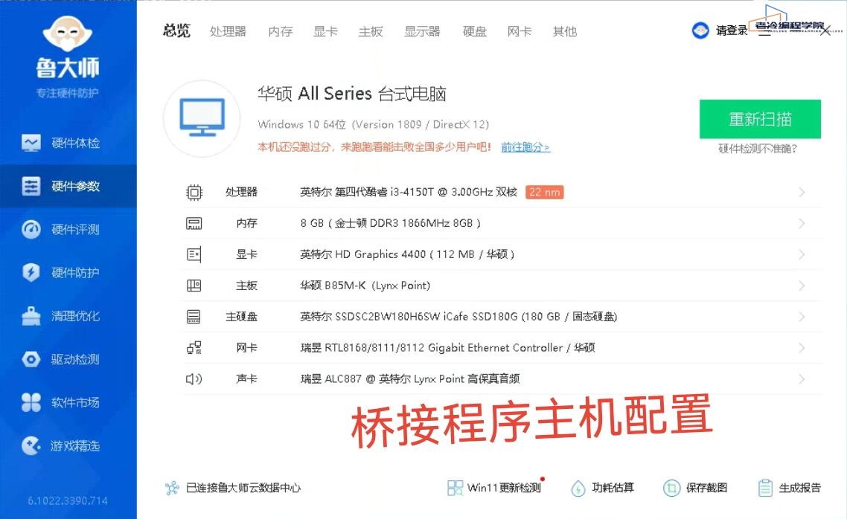Expand the 主硬盘 row chevron
The height and width of the screenshot is (519, 847).
coord(802,317)
